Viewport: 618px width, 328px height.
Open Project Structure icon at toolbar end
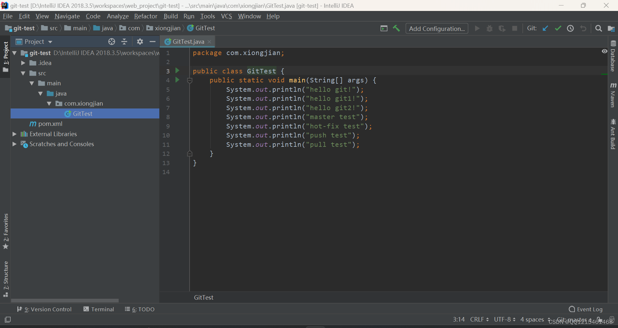point(611,28)
